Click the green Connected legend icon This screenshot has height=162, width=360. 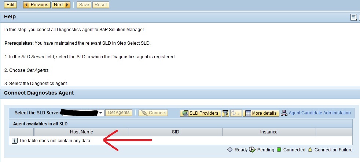click(279, 150)
